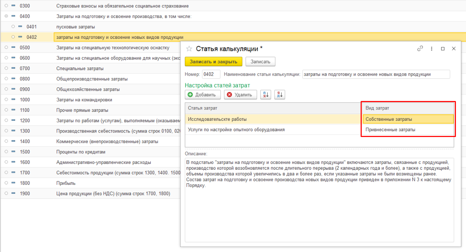The width and height of the screenshot is (466, 252).
Task: Click the dash icon in row 0401
Action: (20, 27)
